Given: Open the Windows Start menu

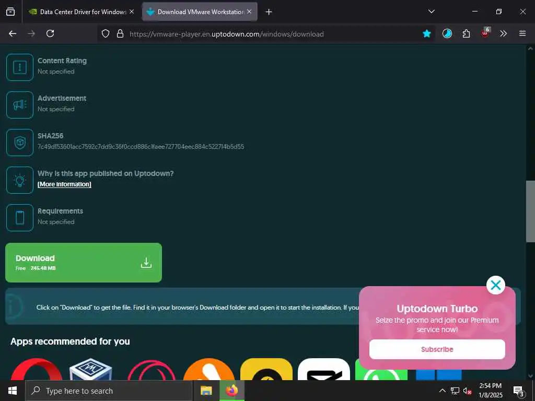Looking at the screenshot, I should coord(13,391).
